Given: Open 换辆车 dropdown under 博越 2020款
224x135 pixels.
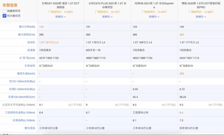Looking at the screenshot, I should tap(201, 17).
